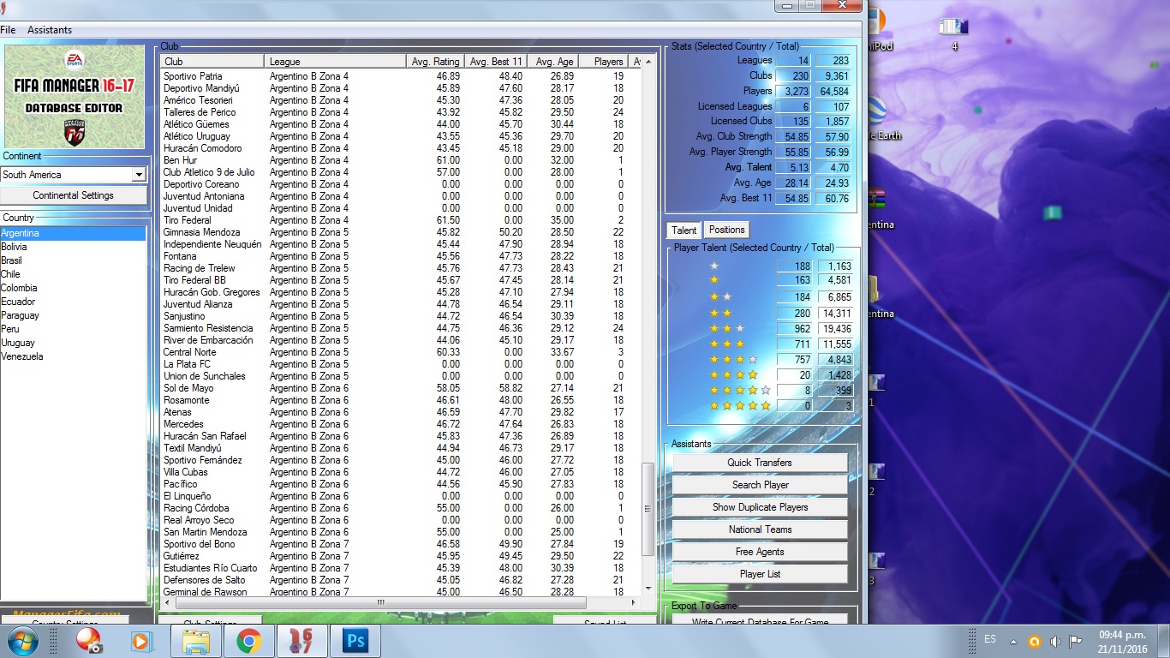
Task: Select the Estudiantes Río Cuarto club row
Action: coord(401,568)
